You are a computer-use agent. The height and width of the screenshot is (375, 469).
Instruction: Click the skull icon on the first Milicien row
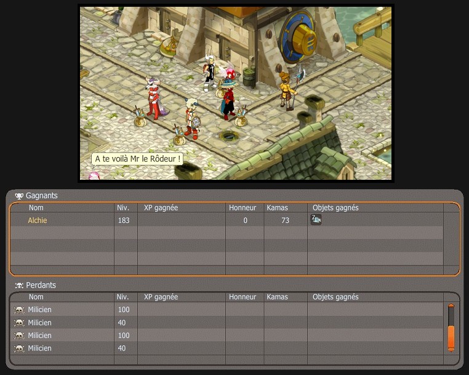coord(19,310)
